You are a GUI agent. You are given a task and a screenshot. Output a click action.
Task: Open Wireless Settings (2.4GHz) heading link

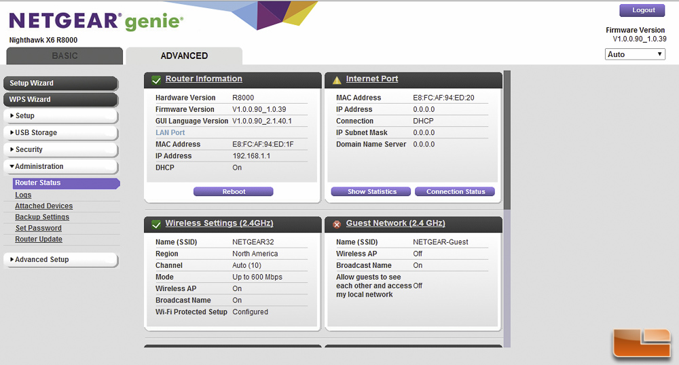[x=219, y=223]
